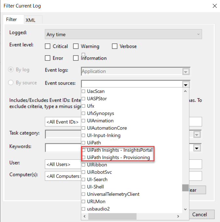Tick the UiRobotSvc source checkbox
The width and height of the screenshot is (220, 222).
click(83, 172)
